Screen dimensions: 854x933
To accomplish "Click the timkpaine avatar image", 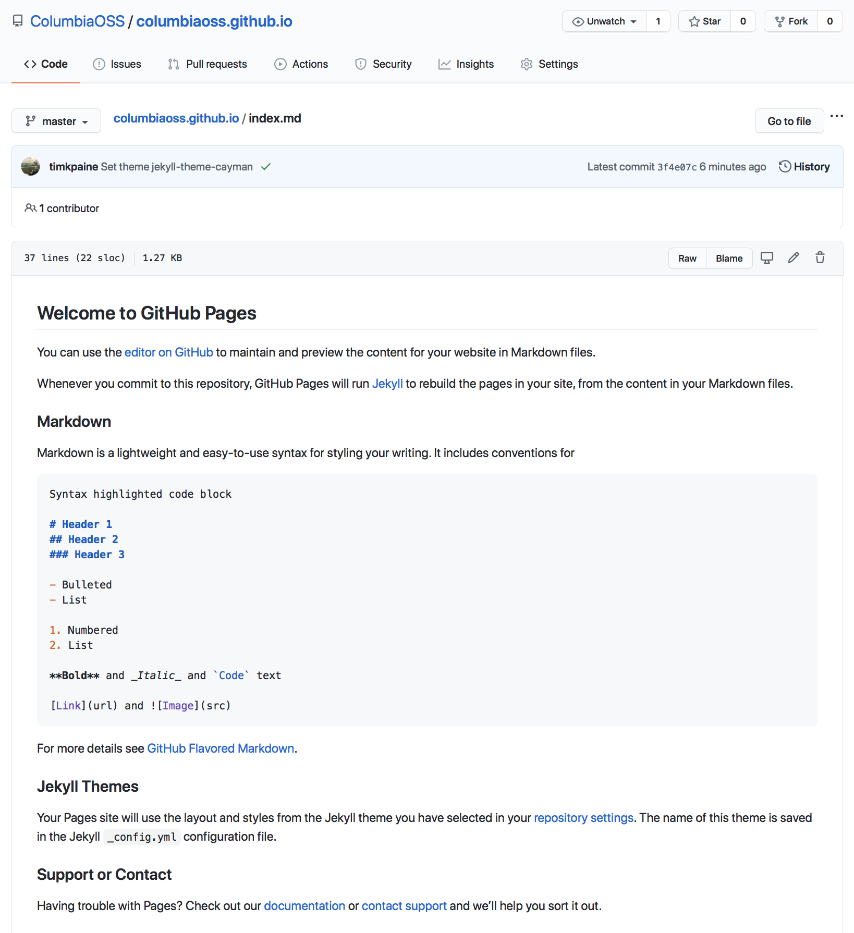I will click(31, 167).
